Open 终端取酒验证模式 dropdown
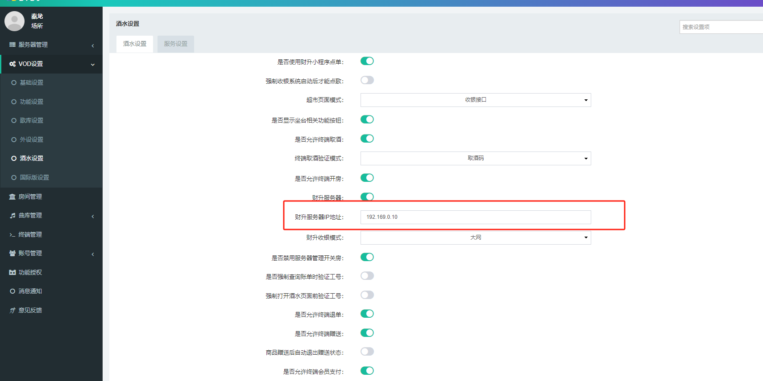Viewport: 763px width, 381px height. coord(476,158)
